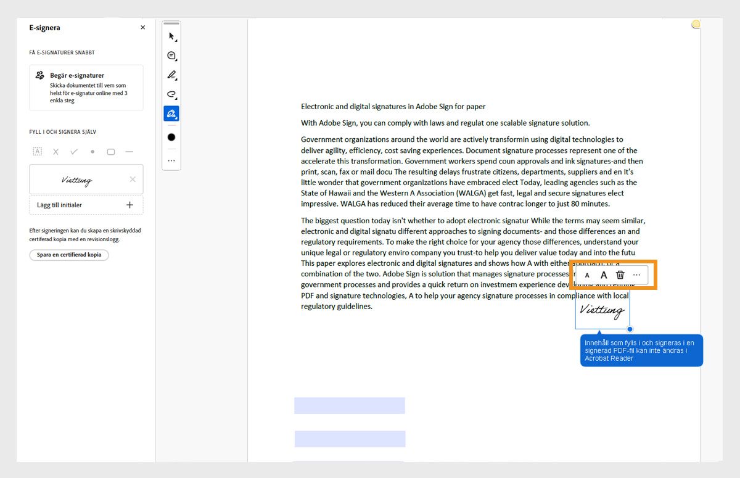Image resolution: width=740 pixels, height=478 pixels.
Task: Open 'Begär e-signaturer' in the sidebar
Action: 86,87
